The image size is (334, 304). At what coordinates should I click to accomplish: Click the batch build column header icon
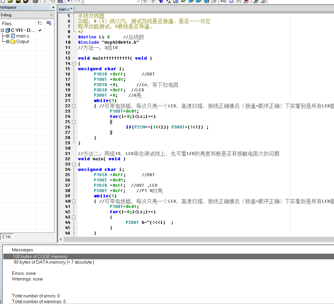tap(49, 23)
